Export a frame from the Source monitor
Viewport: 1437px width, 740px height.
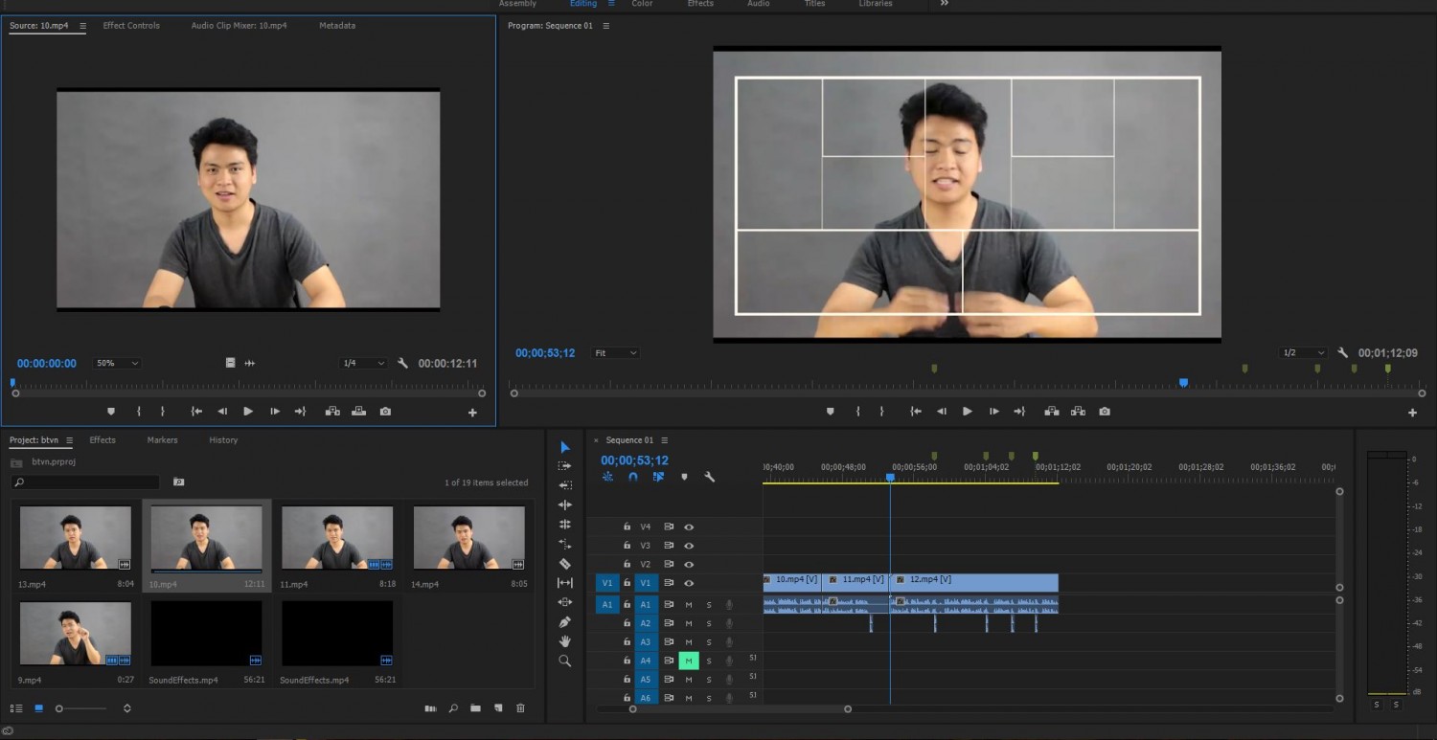(385, 412)
